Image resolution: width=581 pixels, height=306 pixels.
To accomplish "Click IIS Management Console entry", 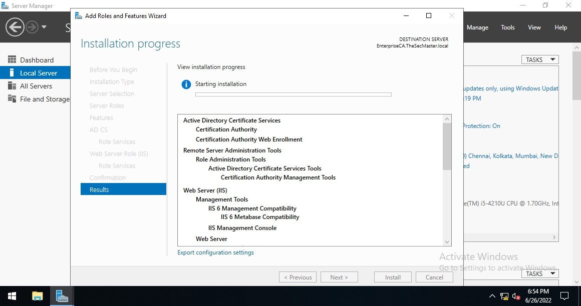I will 242,228.
